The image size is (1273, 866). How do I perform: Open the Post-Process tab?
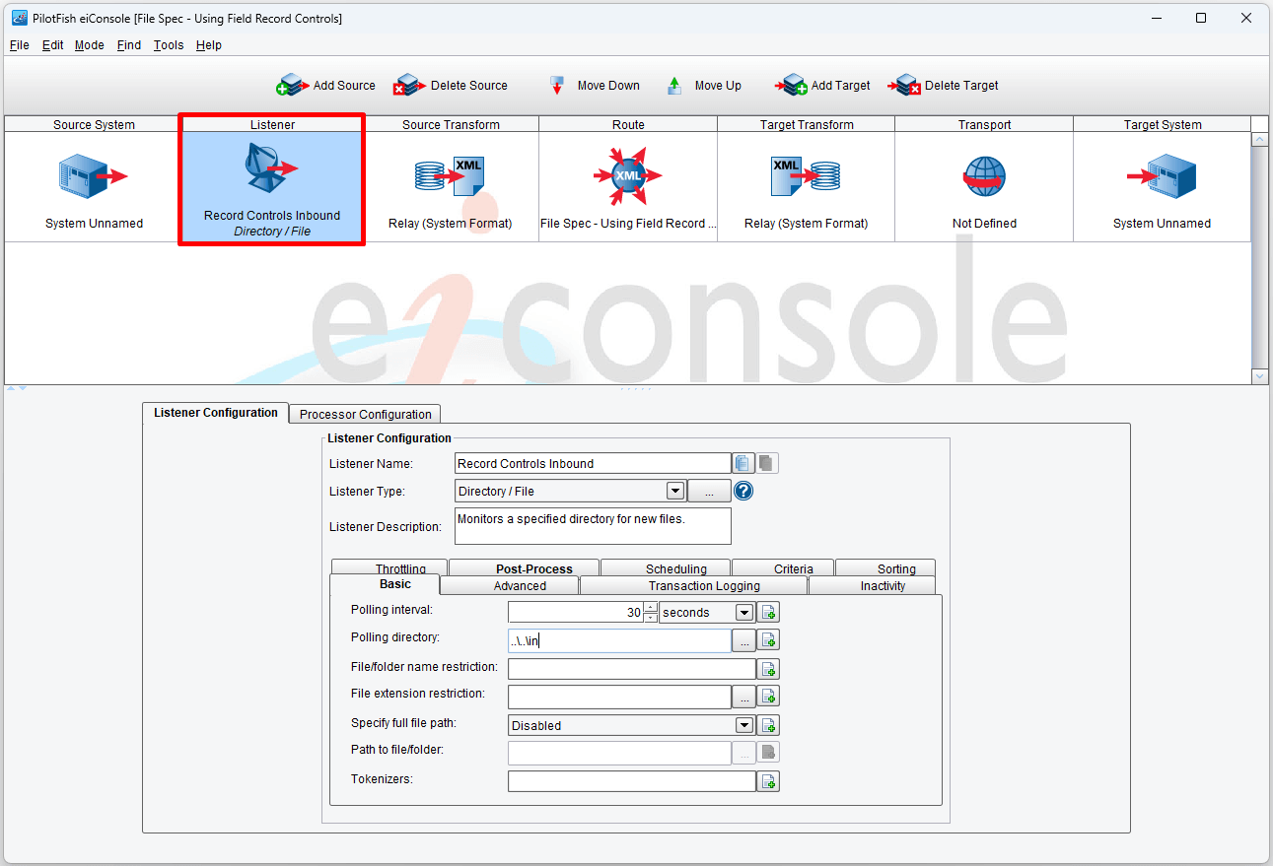(x=525, y=568)
